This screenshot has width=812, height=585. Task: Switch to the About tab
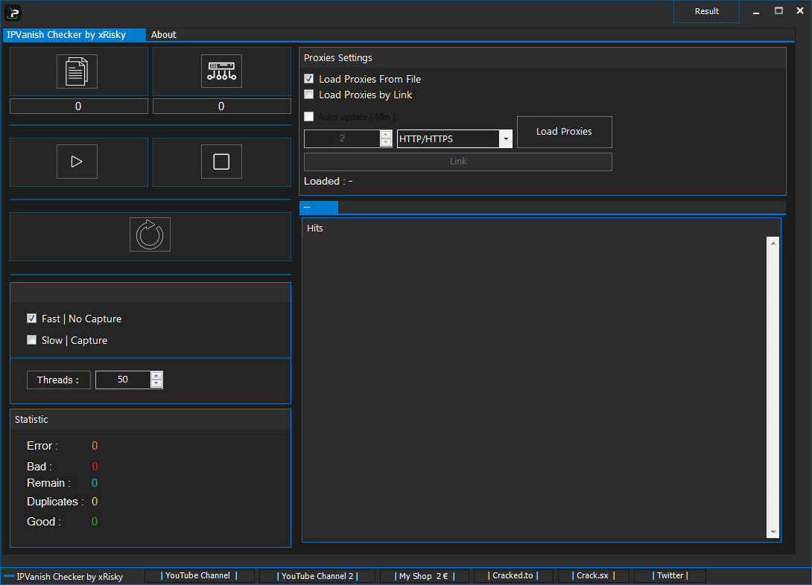coord(164,35)
